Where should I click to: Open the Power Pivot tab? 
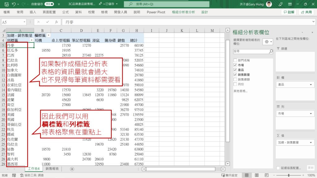(x=156, y=12)
